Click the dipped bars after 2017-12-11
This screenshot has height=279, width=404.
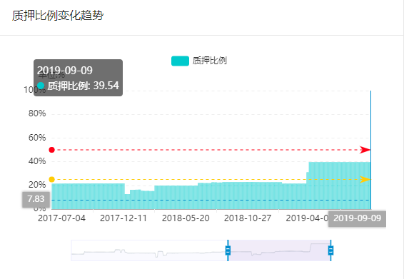(139, 200)
